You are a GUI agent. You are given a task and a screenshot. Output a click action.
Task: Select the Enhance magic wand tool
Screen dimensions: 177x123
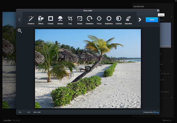[x=31, y=20]
